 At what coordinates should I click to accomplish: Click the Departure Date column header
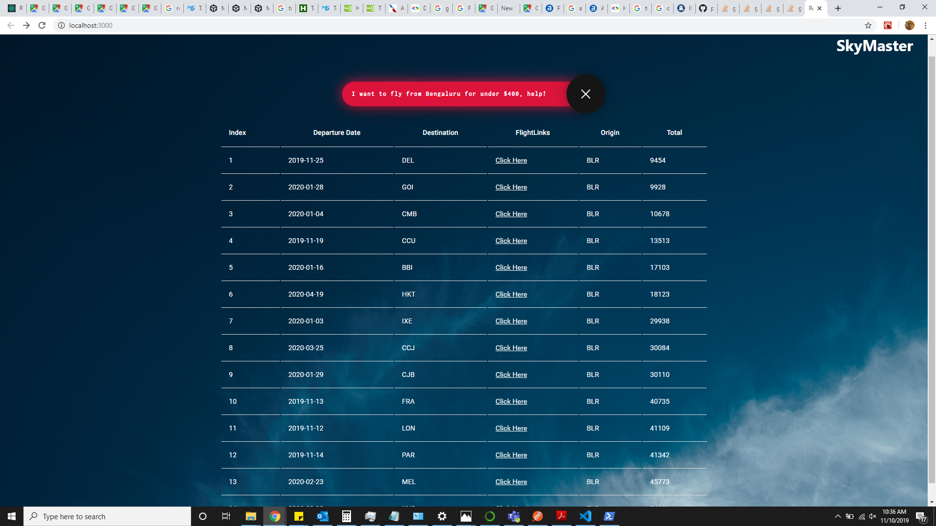point(336,132)
